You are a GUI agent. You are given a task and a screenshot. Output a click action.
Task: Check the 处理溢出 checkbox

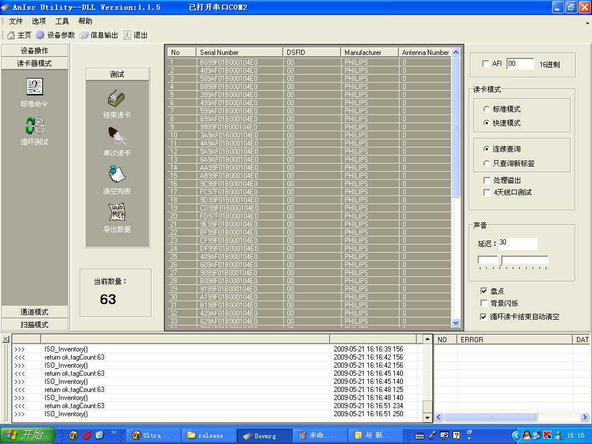click(x=487, y=180)
